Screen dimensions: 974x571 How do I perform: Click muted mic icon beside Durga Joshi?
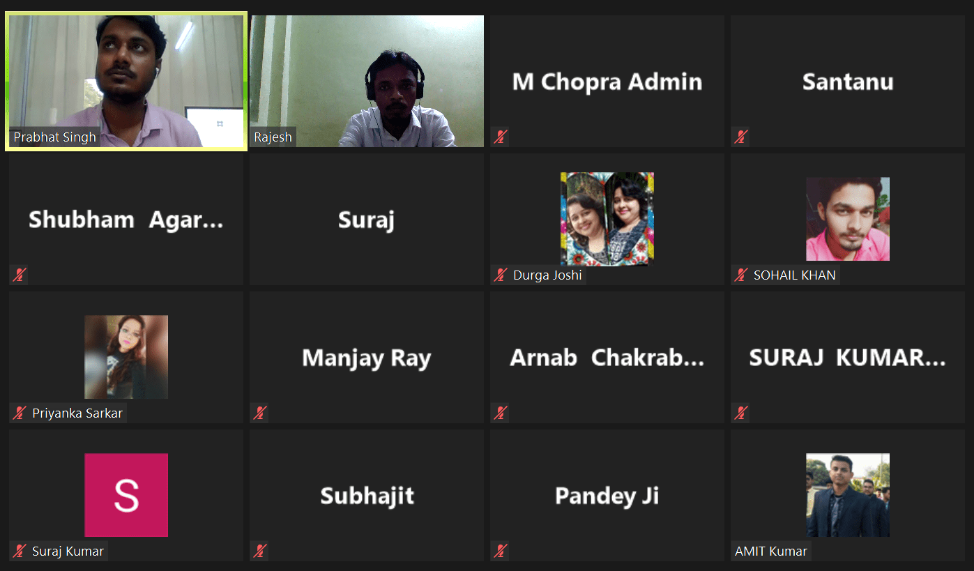pyautogui.click(x=500, y=275)
